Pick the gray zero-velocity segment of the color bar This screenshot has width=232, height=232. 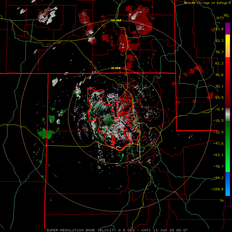[x=228, y=115]
